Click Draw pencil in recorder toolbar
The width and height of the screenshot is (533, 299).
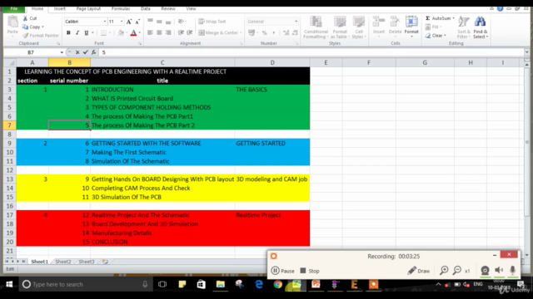[418, 271]
